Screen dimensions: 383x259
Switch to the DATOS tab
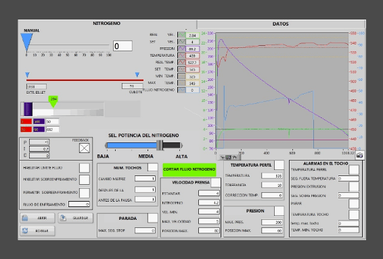pyautogui.click(x=281, y=24)
